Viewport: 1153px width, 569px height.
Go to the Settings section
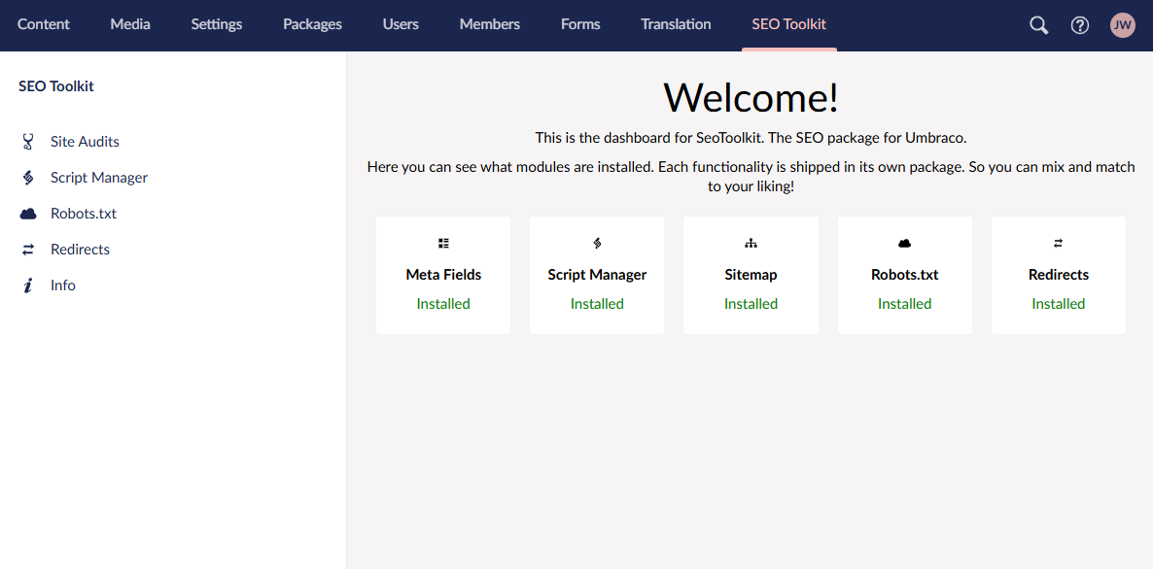[x=216, y=24]
